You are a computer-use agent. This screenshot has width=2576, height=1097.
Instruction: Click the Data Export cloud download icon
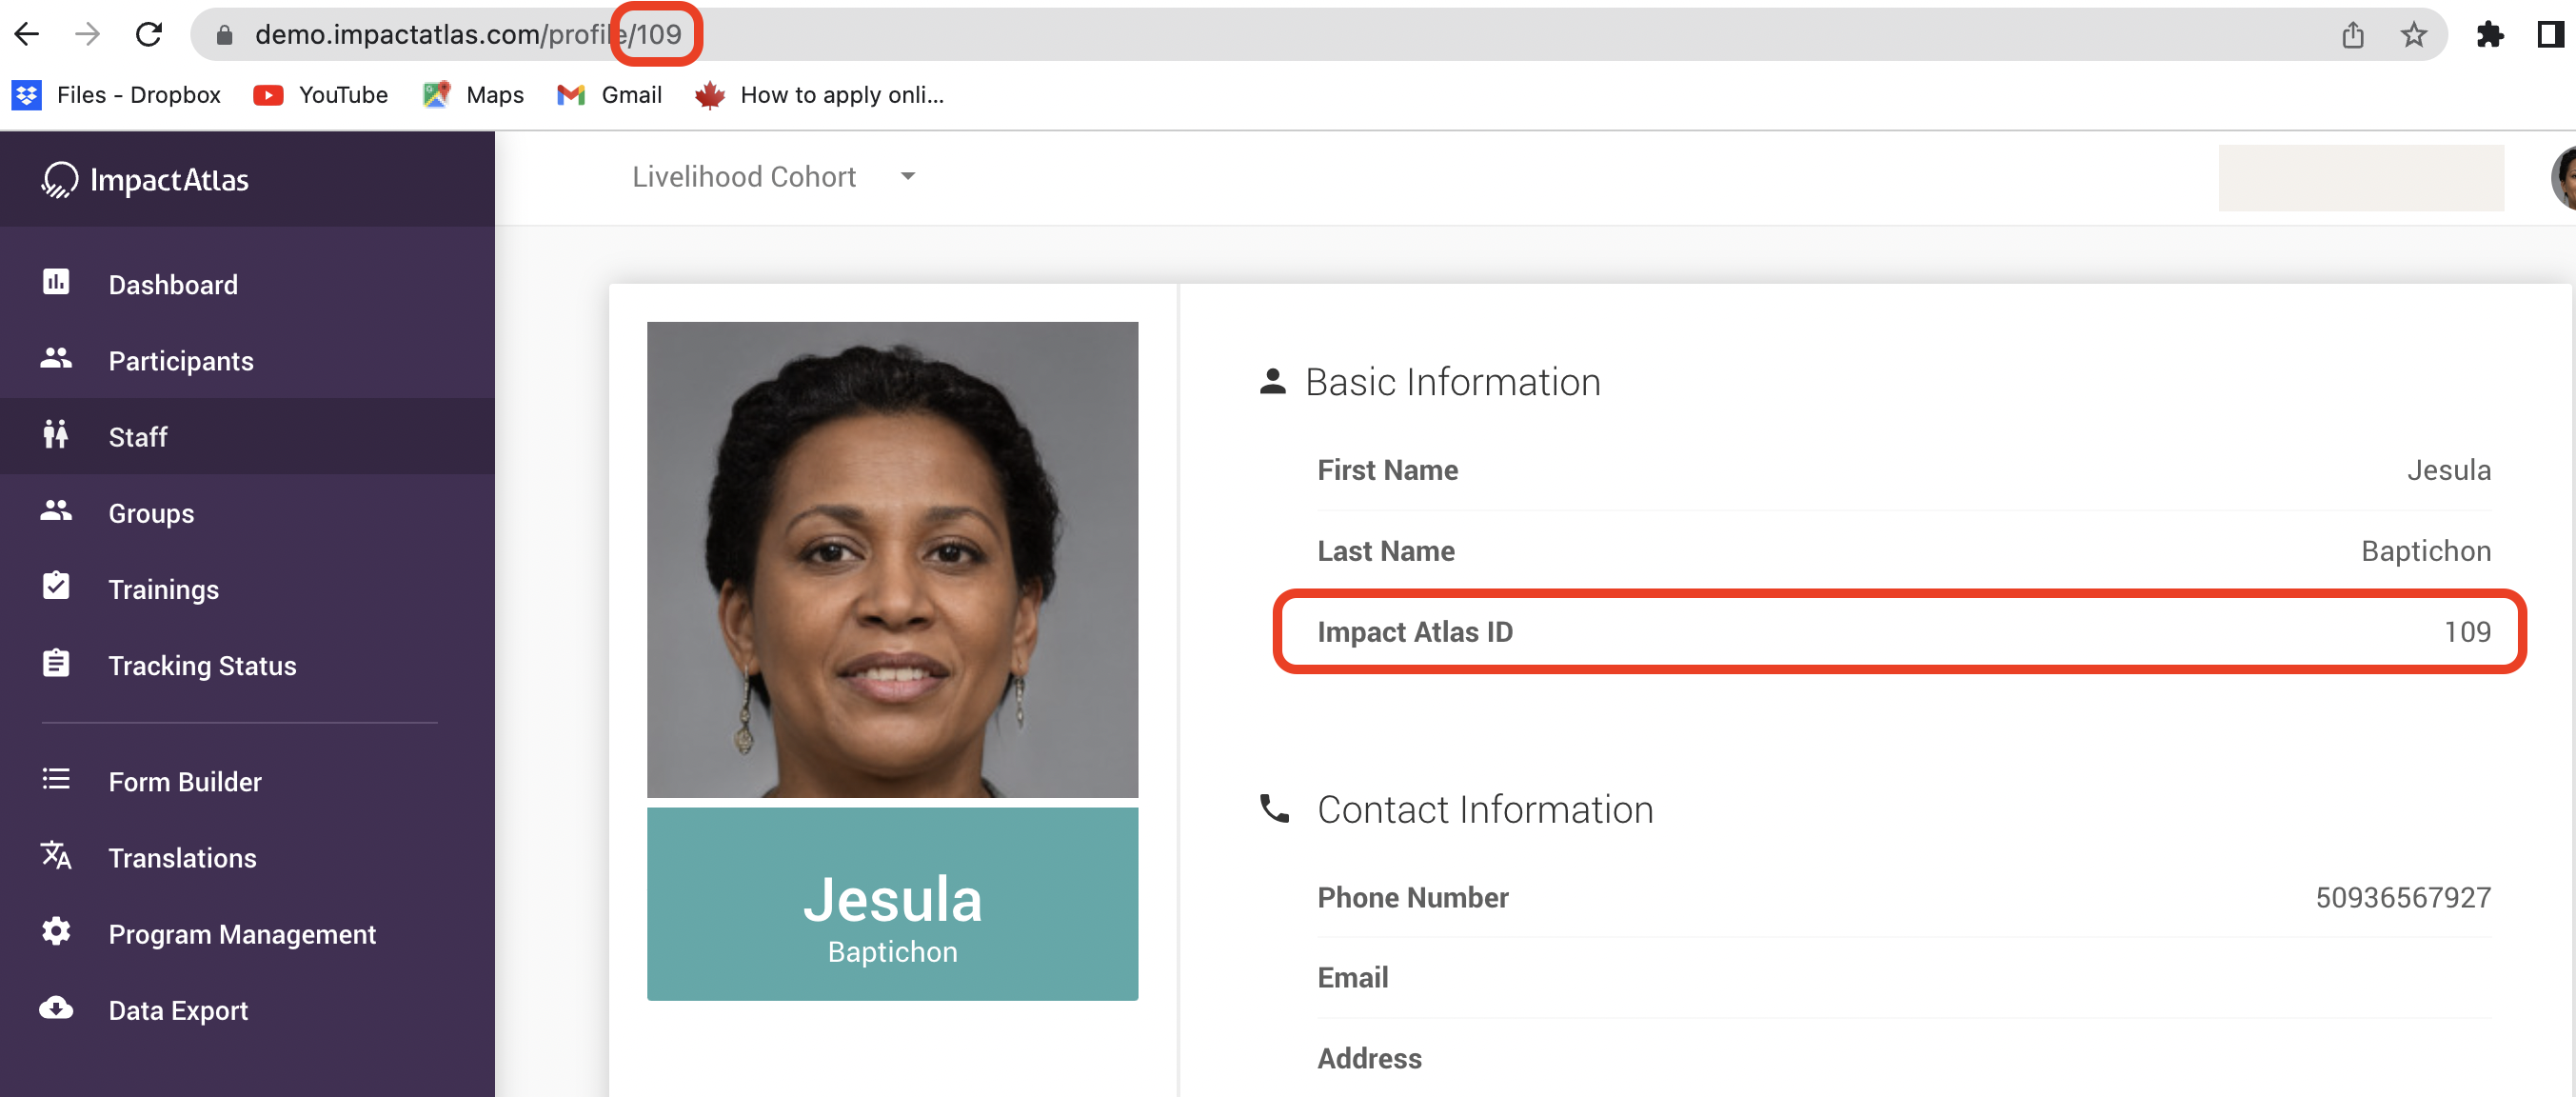[x=56, y=1008]
